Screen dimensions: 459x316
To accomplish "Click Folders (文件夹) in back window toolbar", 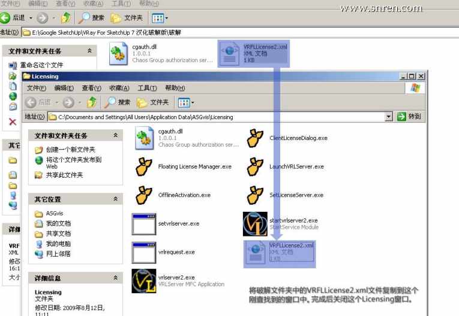I will click(127, 18).
